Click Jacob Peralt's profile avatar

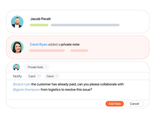[x=17, y=22]
